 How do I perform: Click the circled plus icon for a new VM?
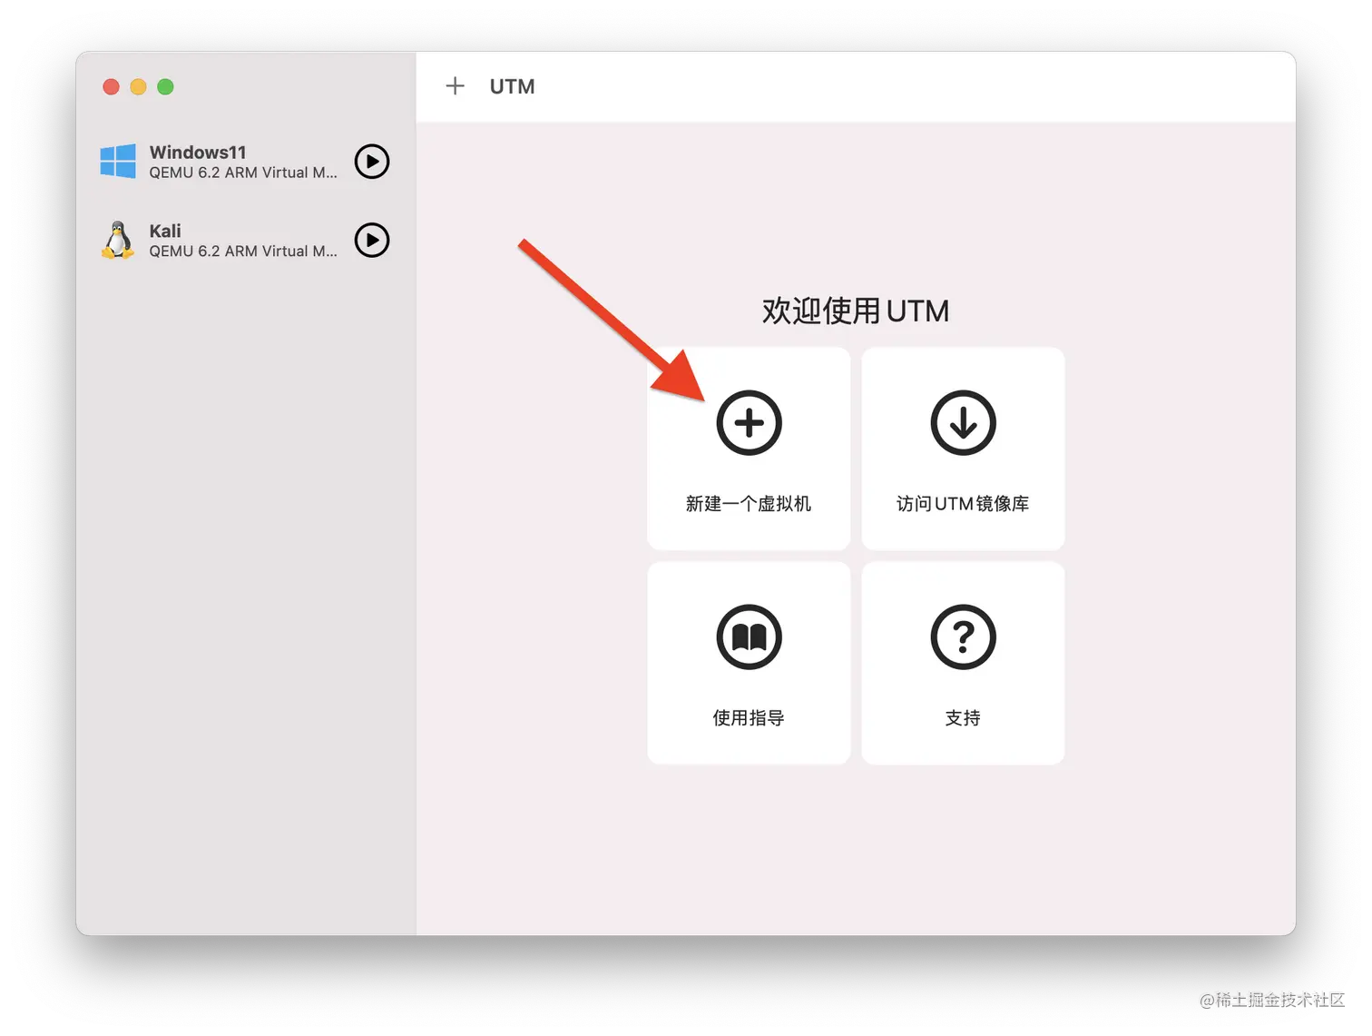pyautogui.click(x=749, y=423)
